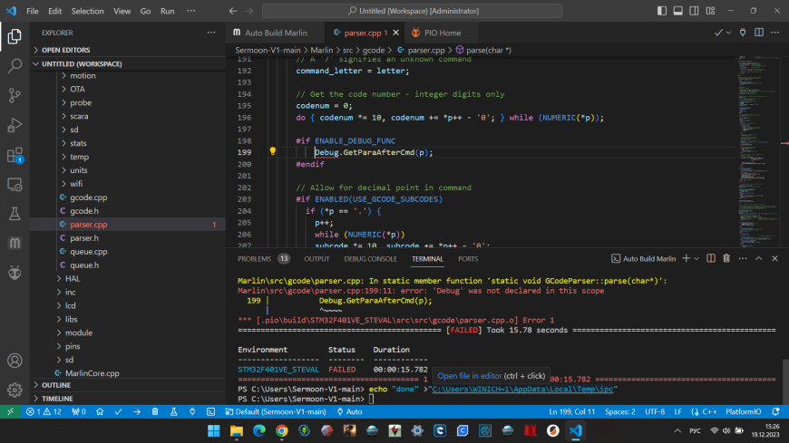This screenshot has width=789, height=443.
Task: Click Default (Sermoon-V1-main) environment switcher
Action: tap(276, 412)
